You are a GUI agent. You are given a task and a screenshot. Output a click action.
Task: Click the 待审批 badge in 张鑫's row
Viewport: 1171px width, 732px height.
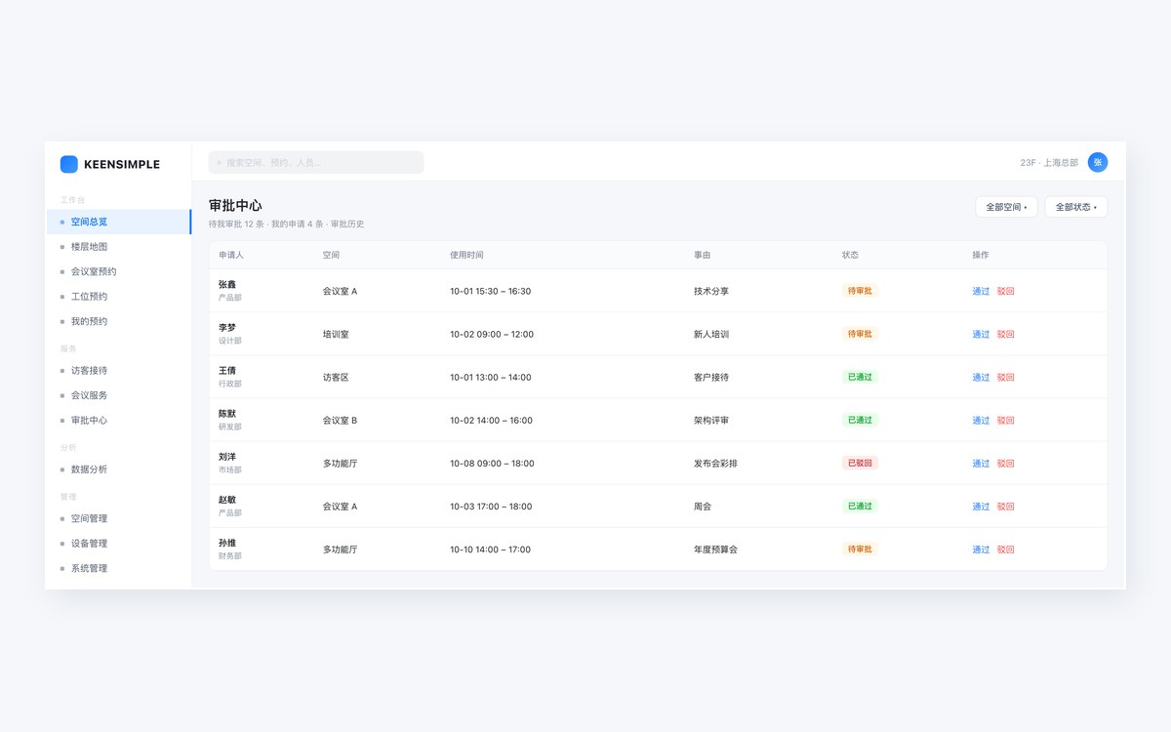[860, 290]
